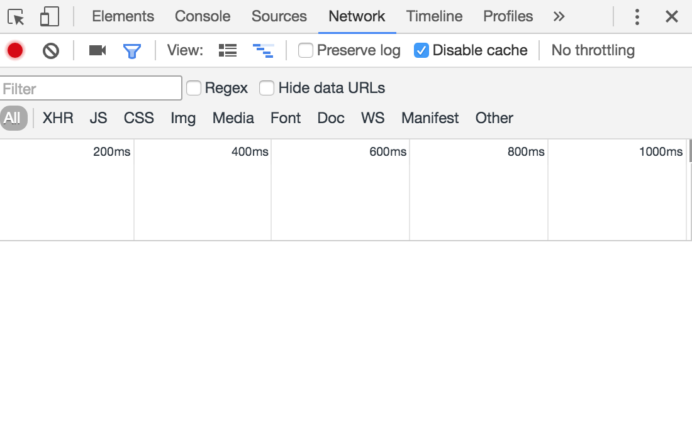Open the DevTools three-dot menu
The width and height of the screenshot is (692, 421).
[637, 17]
